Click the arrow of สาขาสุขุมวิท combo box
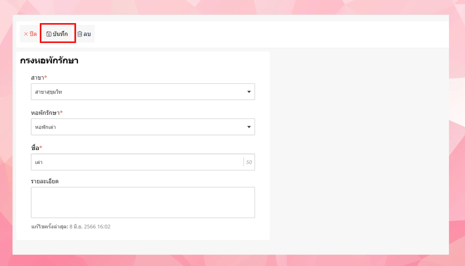 (x=249, y=92)
